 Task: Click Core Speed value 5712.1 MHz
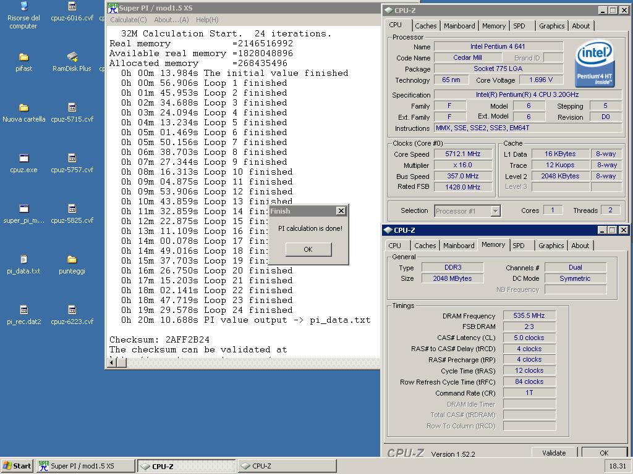coord(463,154)
